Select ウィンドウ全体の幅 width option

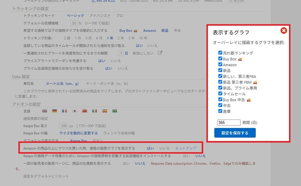click(x=119, y=133)
